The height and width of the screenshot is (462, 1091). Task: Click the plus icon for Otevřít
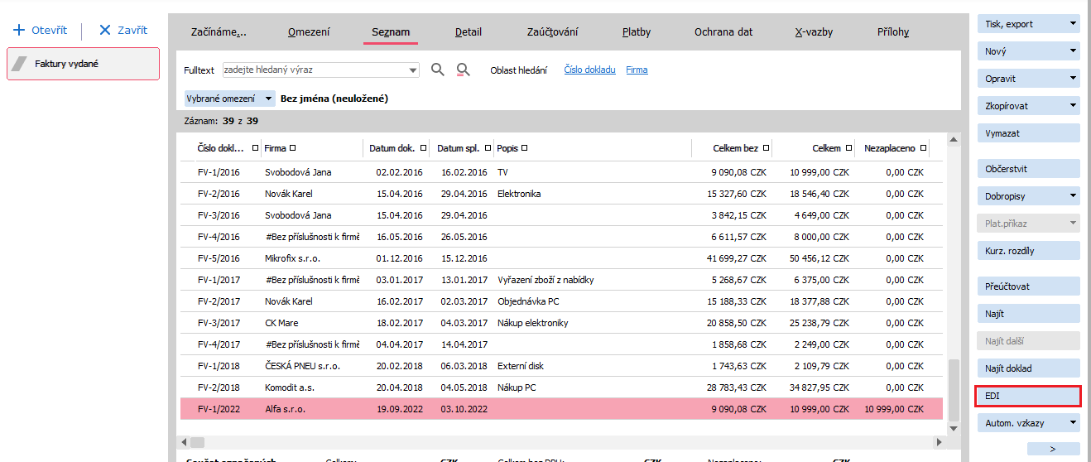tap(20, 30)
